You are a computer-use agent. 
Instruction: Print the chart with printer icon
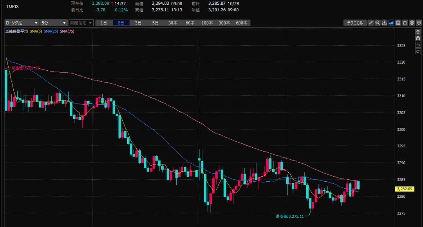pyautogui.click(x=412, y=23)
